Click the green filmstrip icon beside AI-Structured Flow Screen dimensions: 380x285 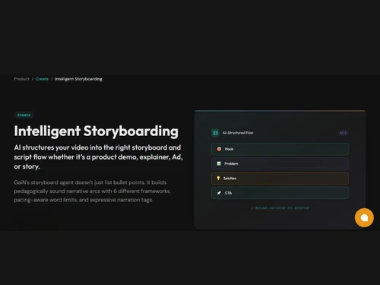pos(215,133)
